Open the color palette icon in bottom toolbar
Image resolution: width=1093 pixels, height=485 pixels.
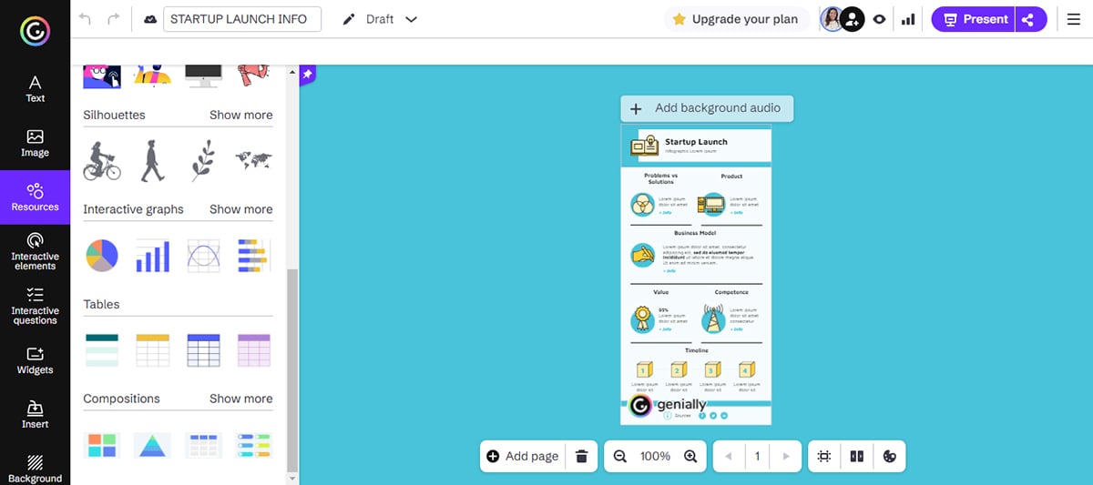[890, 456]
